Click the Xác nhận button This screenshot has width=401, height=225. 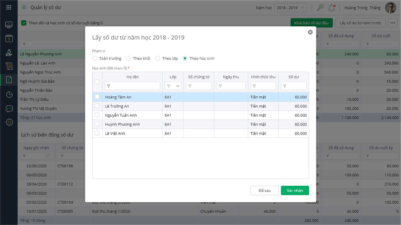coord(295,190)
